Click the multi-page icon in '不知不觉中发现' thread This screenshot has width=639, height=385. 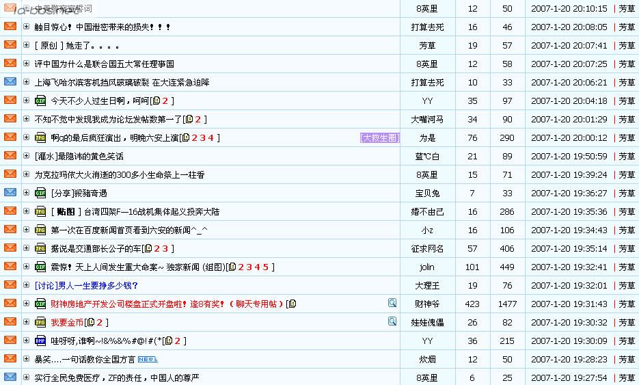pos(189,119)
